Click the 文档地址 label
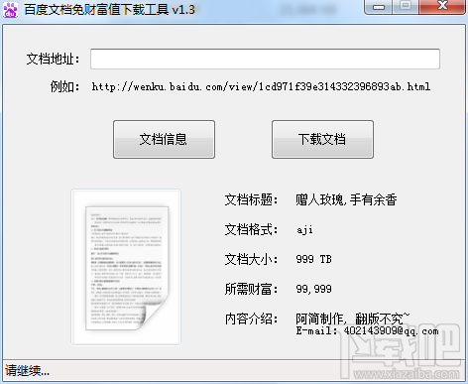 (x=53, y=60)
